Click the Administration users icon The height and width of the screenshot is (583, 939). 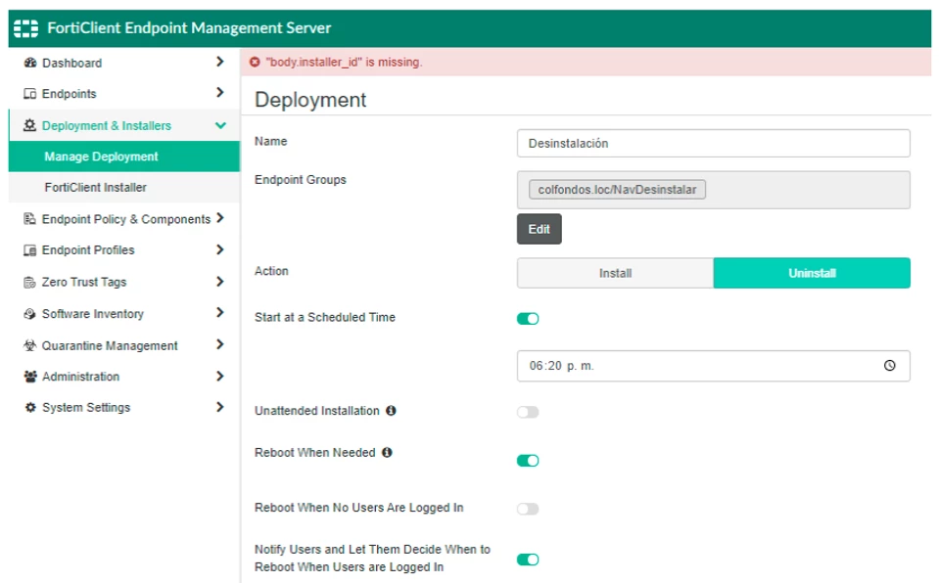(30, 377)
